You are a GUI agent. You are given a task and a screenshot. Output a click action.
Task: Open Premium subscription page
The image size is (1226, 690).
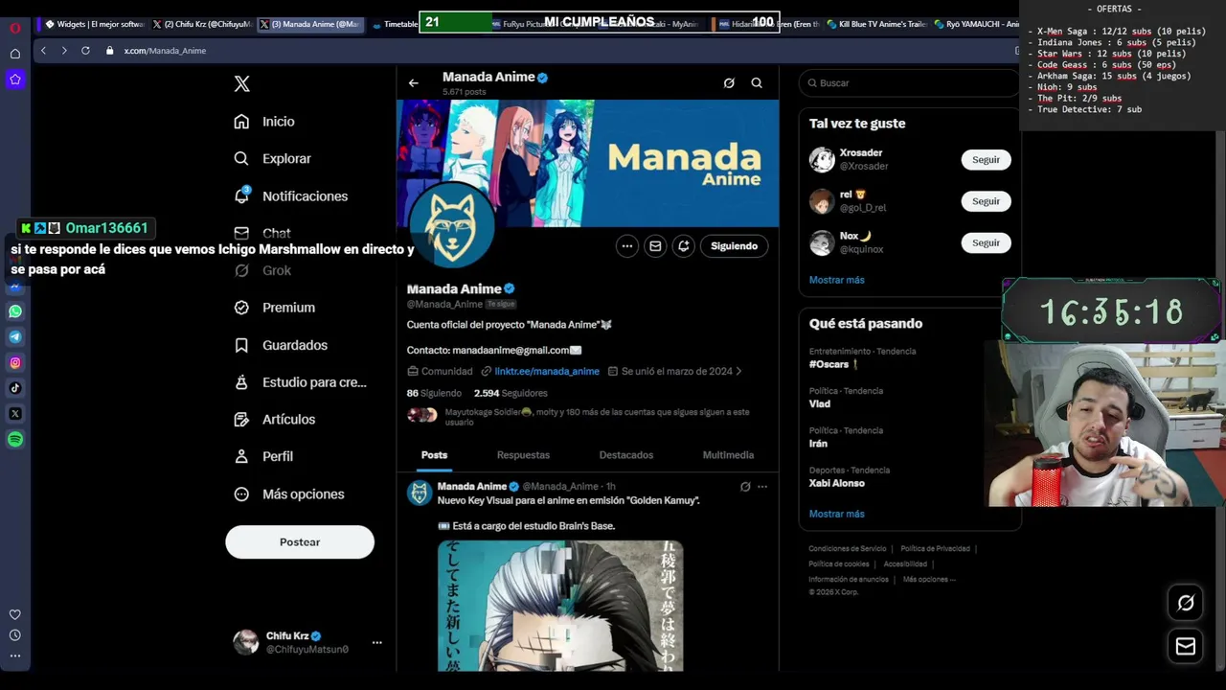tap(275, 308)
